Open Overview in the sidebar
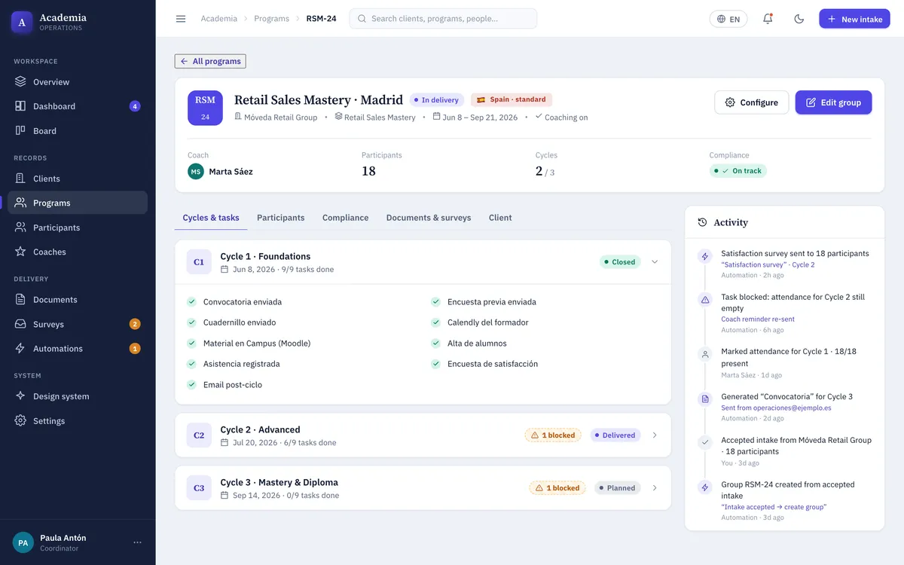Screen dimensions: 904x565 (78, 82)
